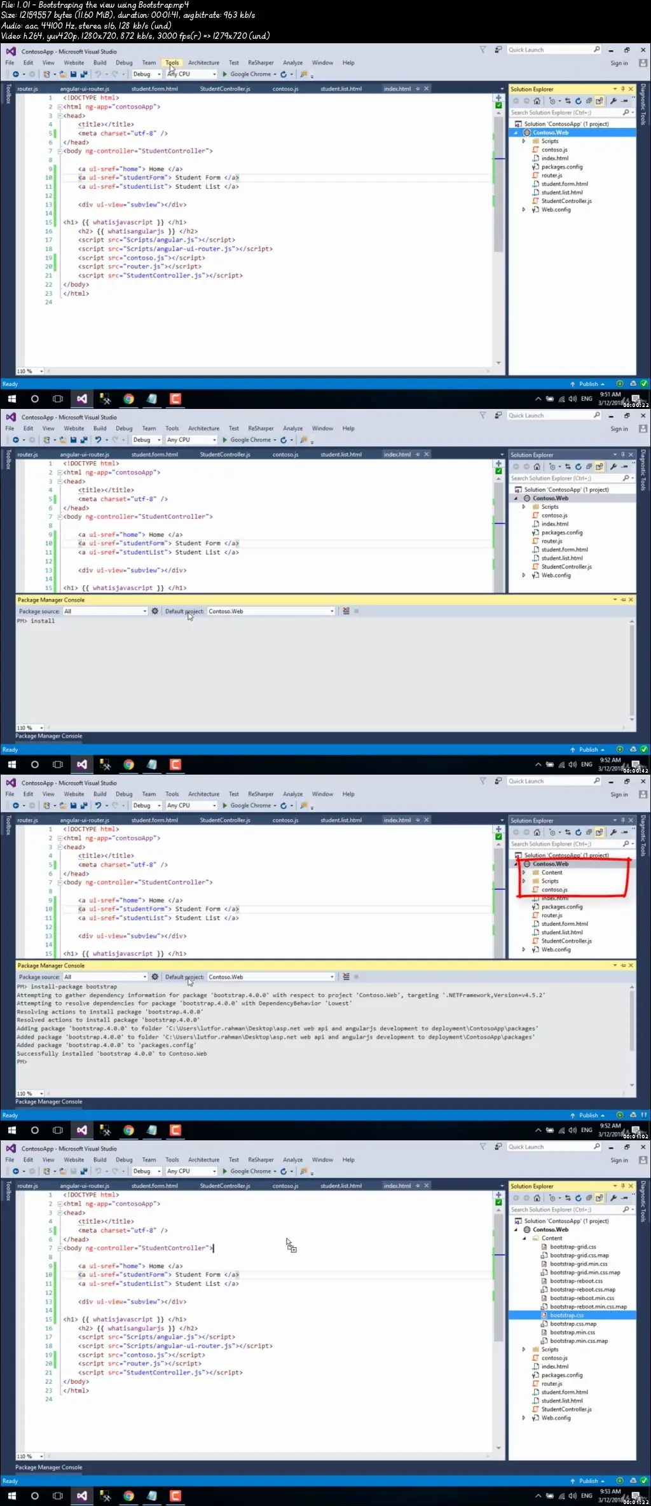
Task: Click the Home icon in the bottom frame's Solution Explorer
Action: pos(537,1198)
